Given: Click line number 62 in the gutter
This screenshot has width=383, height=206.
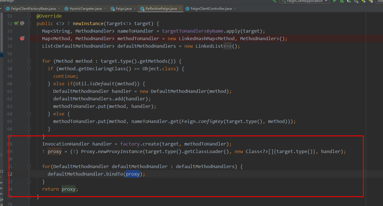Looking at the screenshot, I should [9, 99].
